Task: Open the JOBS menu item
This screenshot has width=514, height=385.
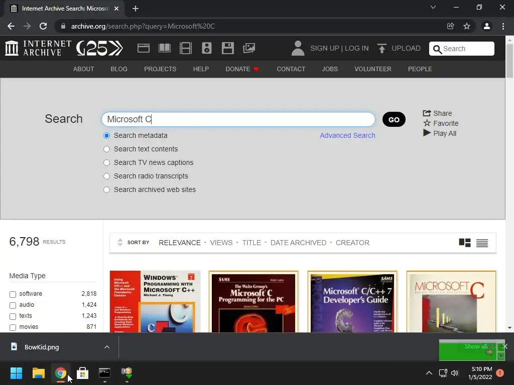Action: tap(330, 69)
